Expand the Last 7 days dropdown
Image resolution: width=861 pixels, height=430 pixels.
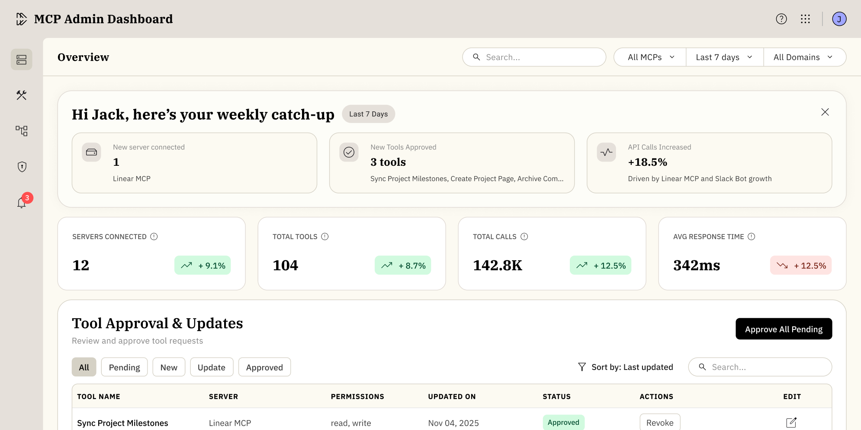click(x=724, y=57)
